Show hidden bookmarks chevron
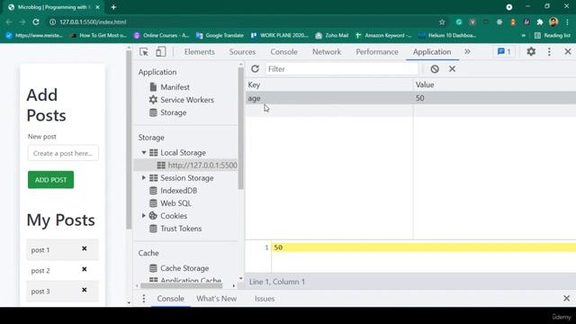Screen dimensions: 576x324 [x=524, y=35]
